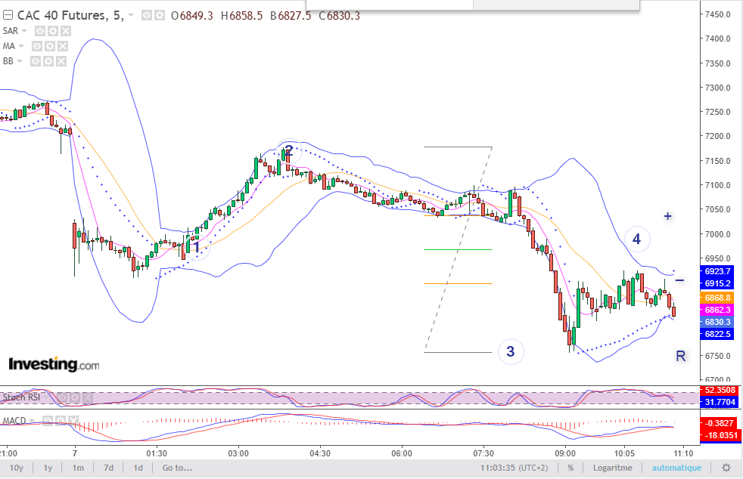Screen dimensions: 743x479
Task: Click the 6830.3 current price label
Action: [717, 322]
